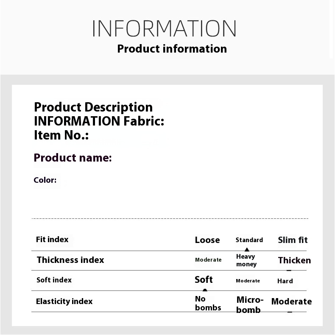The image size is (335, 335).
Task: Click the Product name field label
Action: pyautogui.click(x=73, y=158)
